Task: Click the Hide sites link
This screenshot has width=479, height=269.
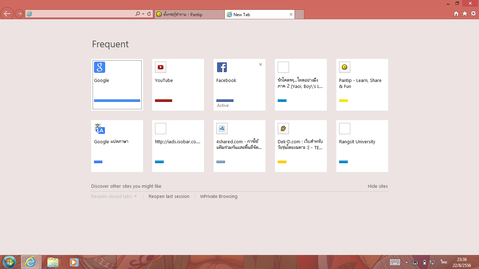Action: tap(378, 186)
